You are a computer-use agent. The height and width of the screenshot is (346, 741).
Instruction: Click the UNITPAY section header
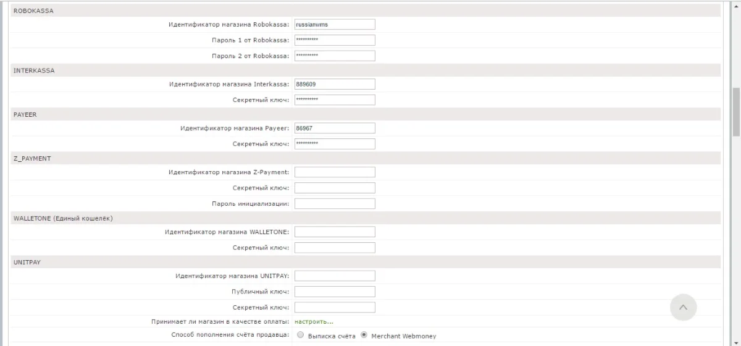[366, 262]
